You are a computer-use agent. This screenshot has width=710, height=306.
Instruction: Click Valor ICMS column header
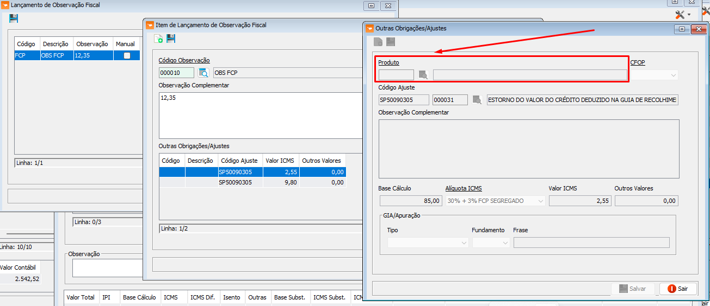(281, 161)
